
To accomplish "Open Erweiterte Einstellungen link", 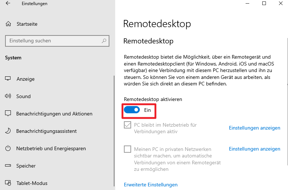I will pyautogui.click(x=151, y=185).
